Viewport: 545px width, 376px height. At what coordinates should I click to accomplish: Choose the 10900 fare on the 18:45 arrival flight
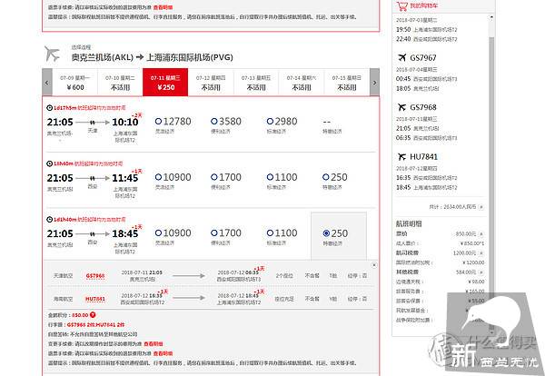coord(158,233)
